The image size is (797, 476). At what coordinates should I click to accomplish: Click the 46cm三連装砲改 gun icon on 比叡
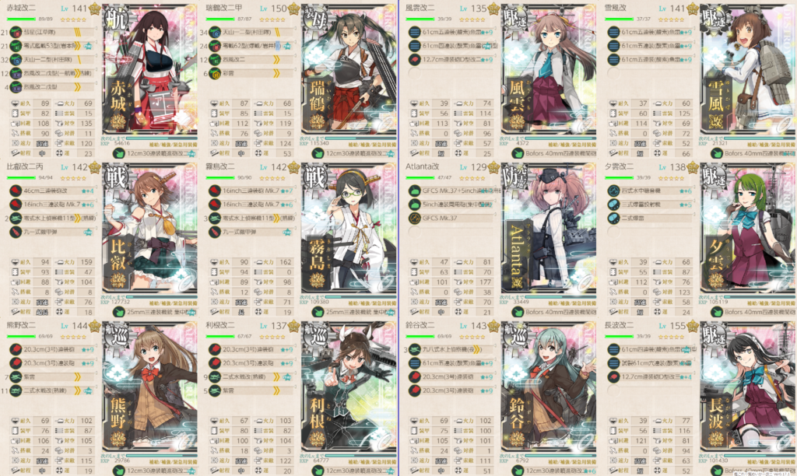[x=16, y=191]
